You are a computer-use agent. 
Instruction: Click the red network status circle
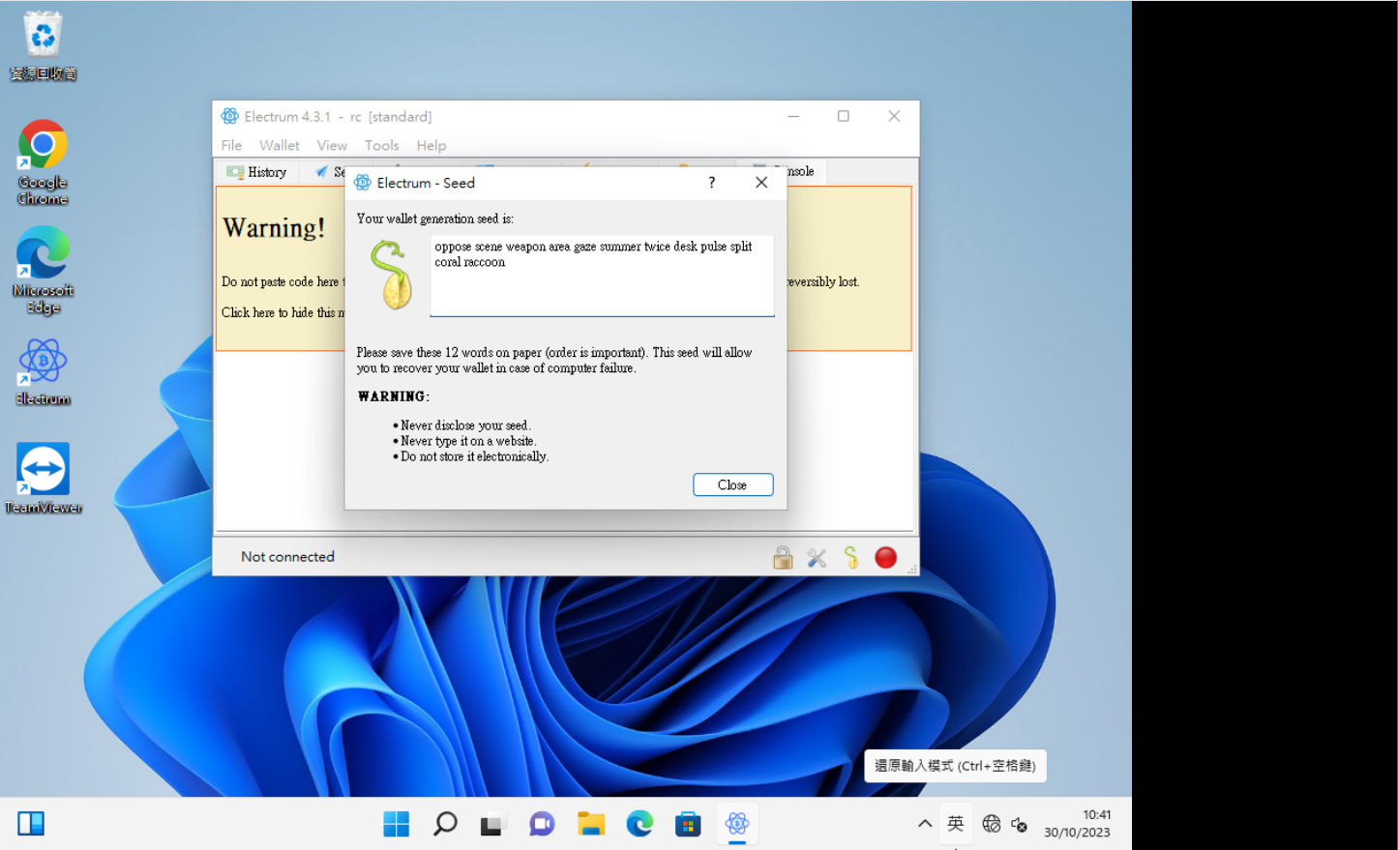(x=885, y=557)
